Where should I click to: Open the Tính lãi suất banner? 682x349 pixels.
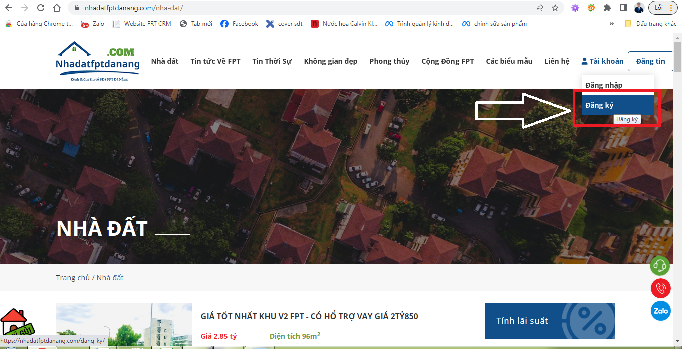(550, 320)
